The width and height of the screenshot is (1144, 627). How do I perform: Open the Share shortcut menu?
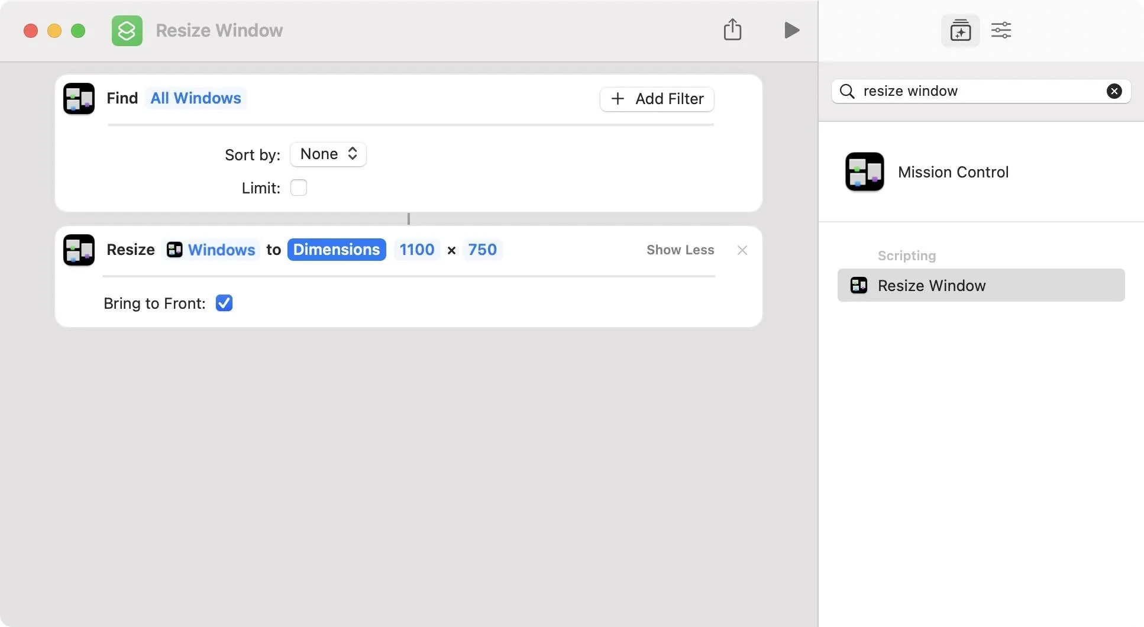732,30
